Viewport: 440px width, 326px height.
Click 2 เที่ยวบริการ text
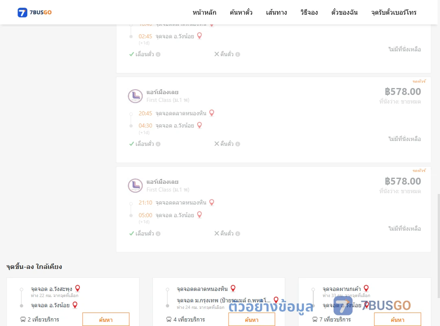click(x=44, y=319)
